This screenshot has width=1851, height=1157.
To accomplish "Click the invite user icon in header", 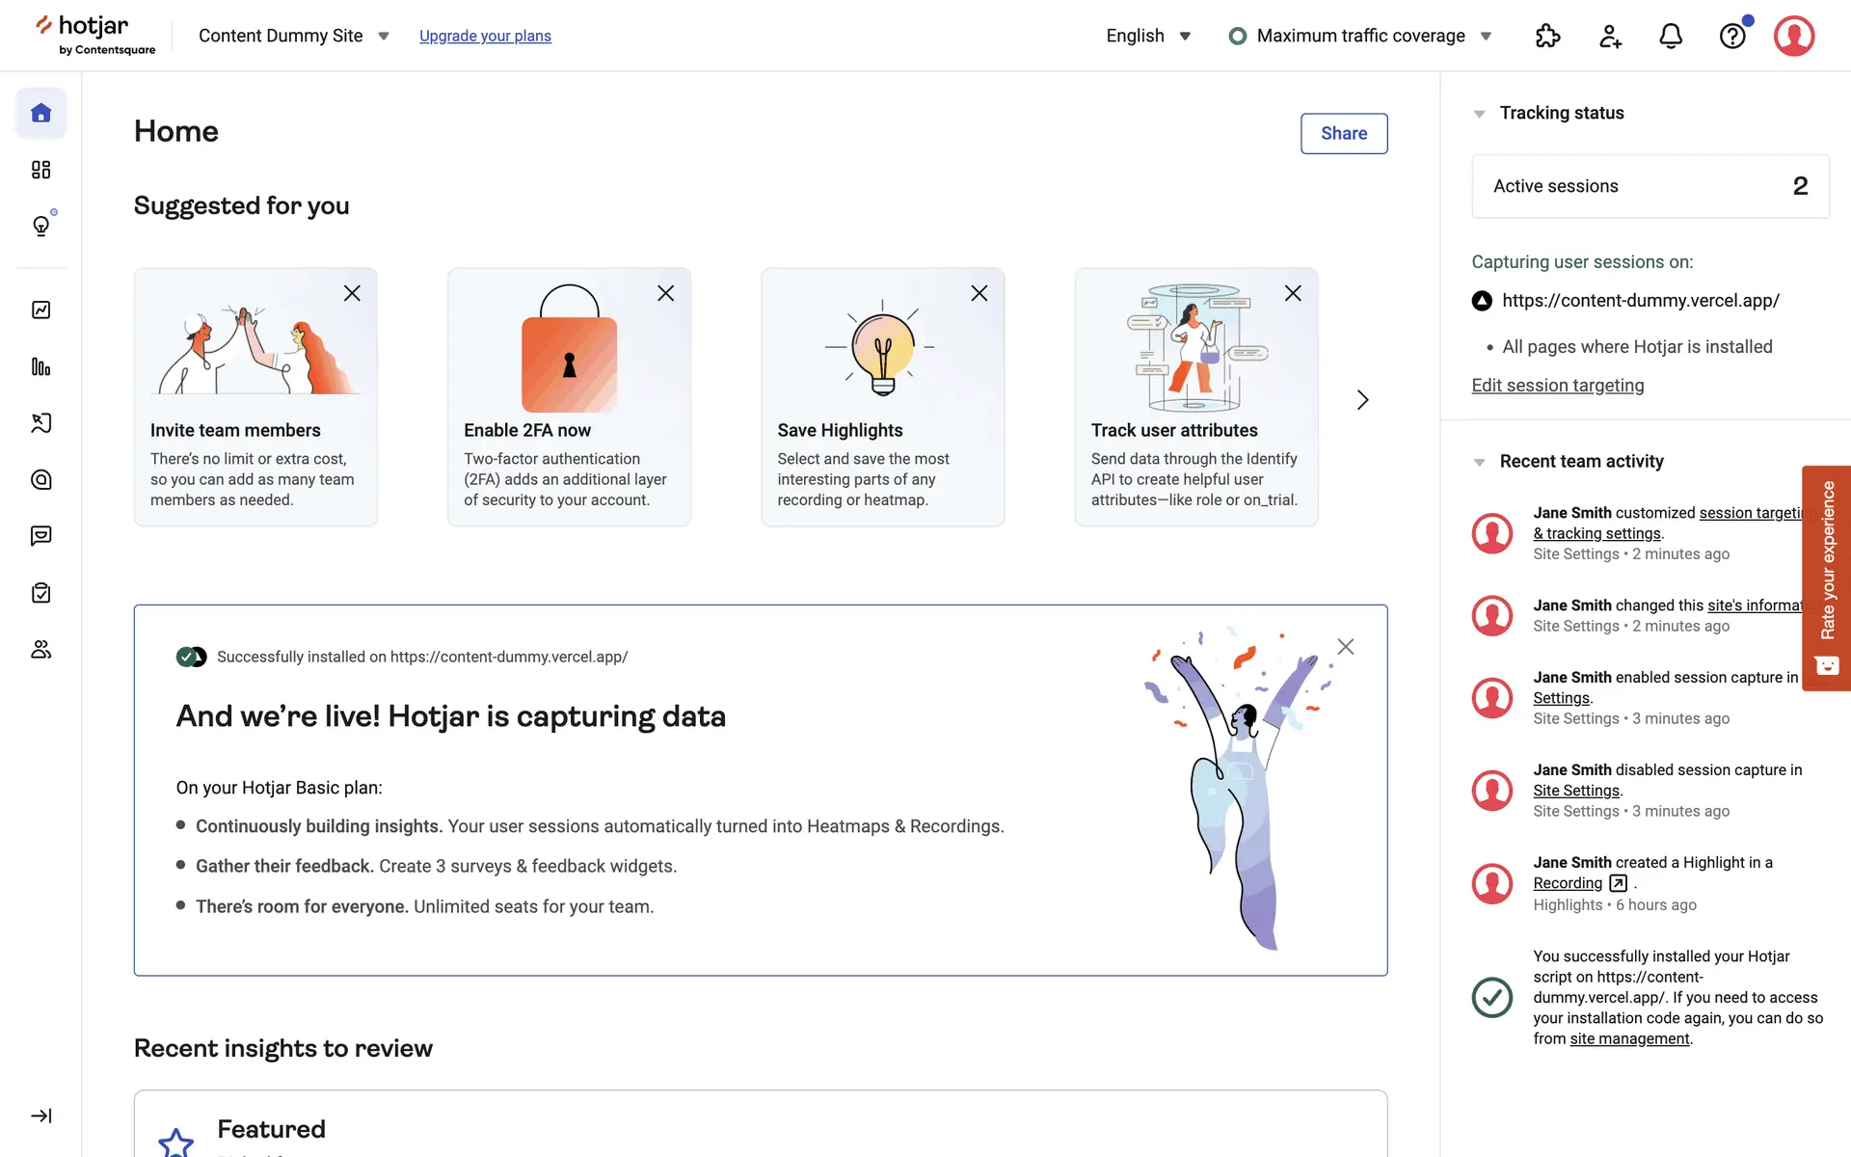I will (1610, 36).
